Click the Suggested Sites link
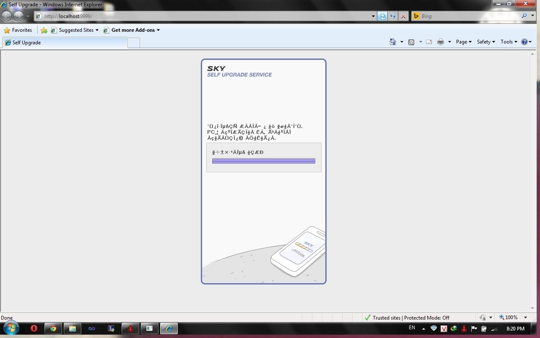This screenshot has width=540, height=338. tap(75, 30)
